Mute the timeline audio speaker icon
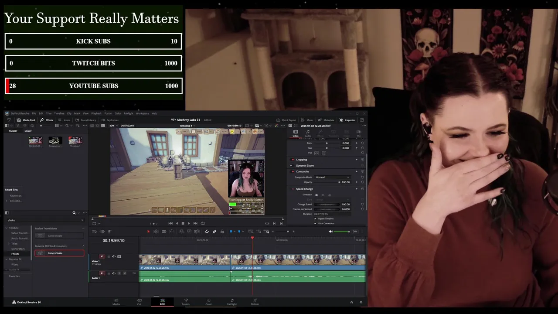This screenshot has width=558, height=314. point(331,232)
